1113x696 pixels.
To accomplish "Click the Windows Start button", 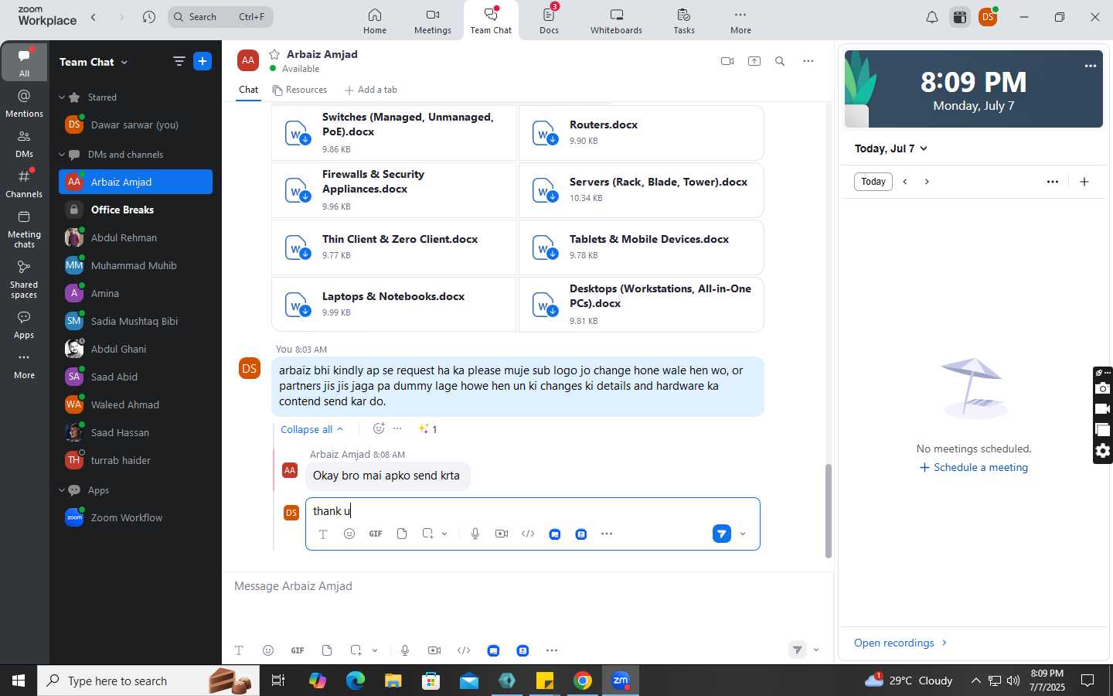I will [19, 681].
